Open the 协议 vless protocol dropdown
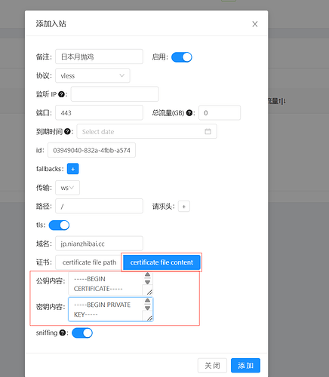 [x=93, y=75]
